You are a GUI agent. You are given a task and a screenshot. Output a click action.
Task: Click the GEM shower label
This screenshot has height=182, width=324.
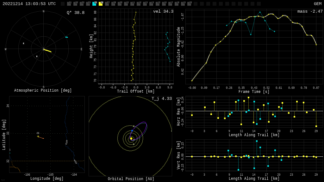pos(317,4)
